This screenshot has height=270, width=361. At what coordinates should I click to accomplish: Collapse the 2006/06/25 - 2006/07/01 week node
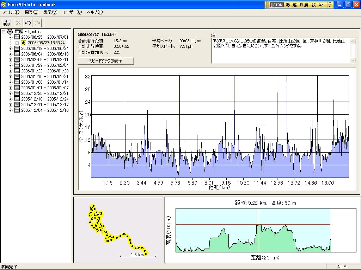(x=10, y=37)
